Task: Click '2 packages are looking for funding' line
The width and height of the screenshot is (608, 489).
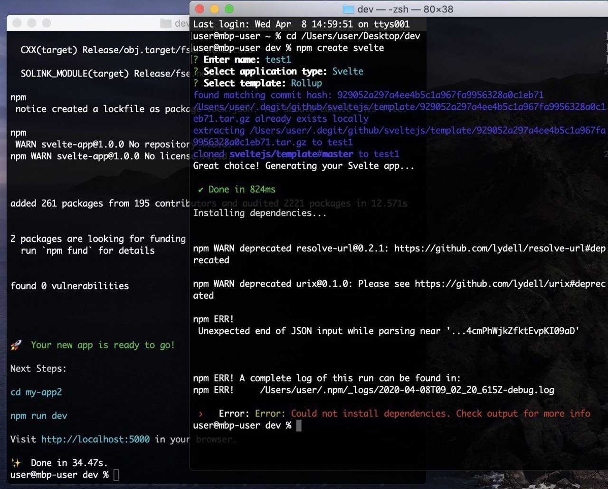Action: click(x=98, y=239)
